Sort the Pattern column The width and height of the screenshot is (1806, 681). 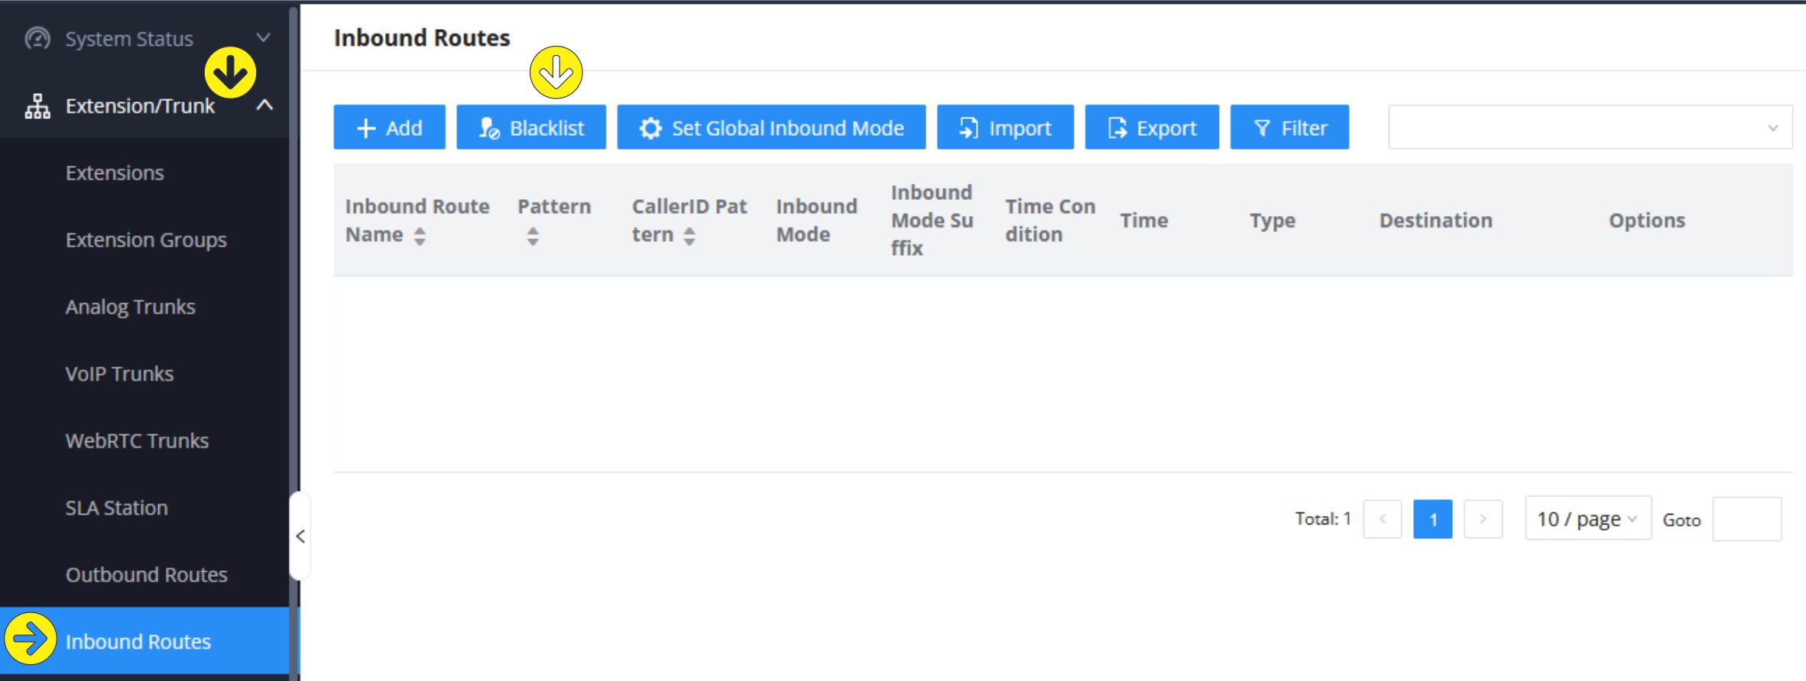pyautogui.click(x=533, y=236)
